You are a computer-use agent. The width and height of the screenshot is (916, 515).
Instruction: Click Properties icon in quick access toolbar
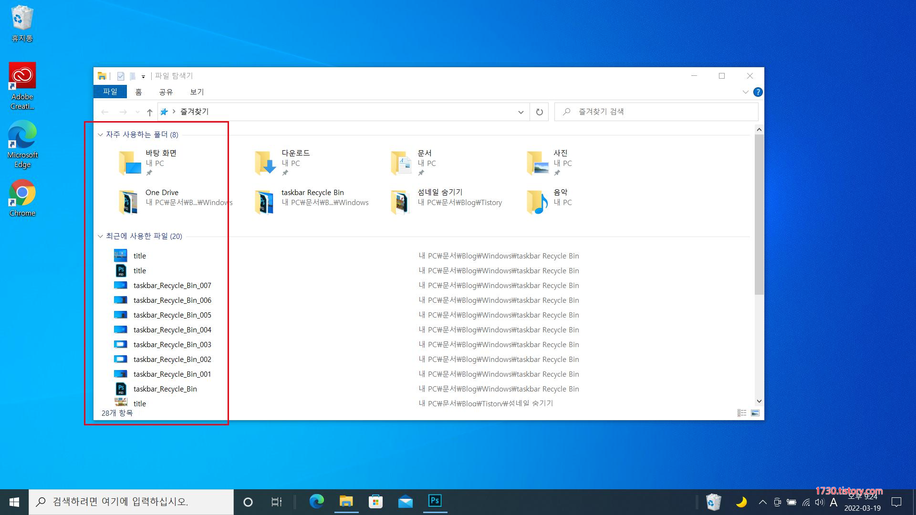tap(121, 76)
